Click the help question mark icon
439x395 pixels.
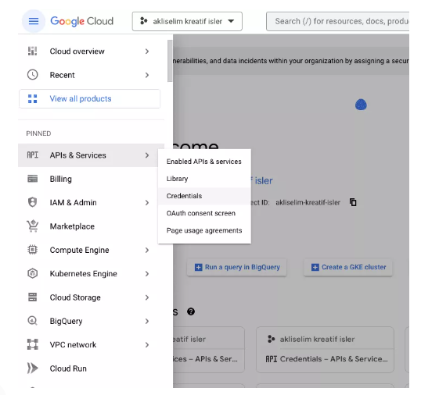[x=191, y=311]
